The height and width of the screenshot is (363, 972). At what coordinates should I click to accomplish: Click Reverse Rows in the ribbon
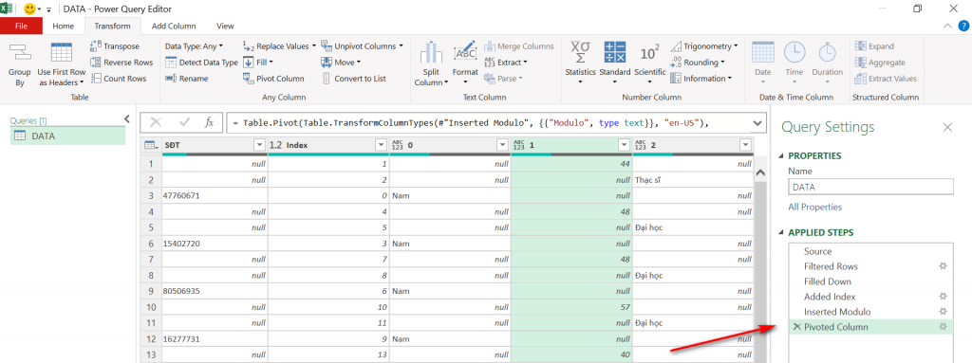(121, 62)
